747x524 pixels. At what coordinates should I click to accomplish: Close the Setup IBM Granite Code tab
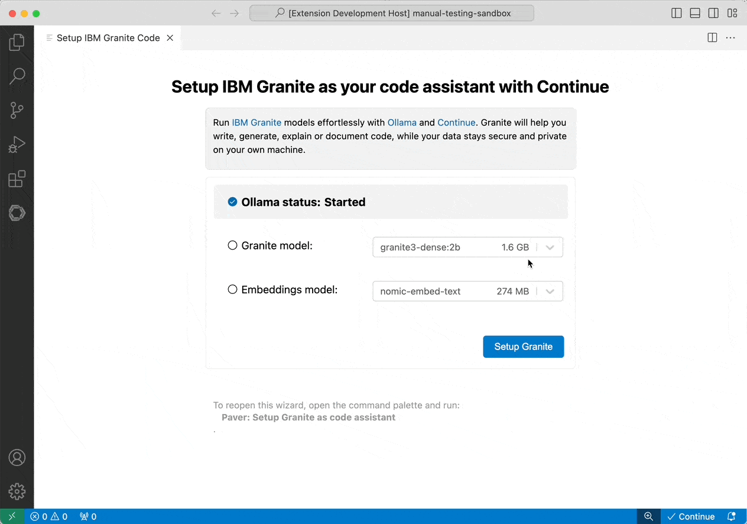[170, 38]
